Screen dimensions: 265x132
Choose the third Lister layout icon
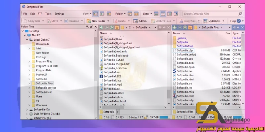169,14
